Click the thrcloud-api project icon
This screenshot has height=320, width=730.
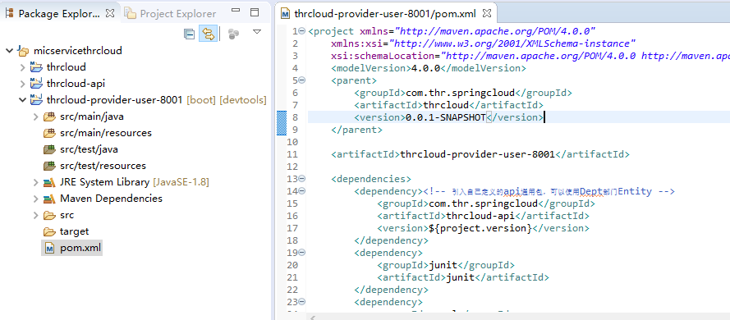coord(36,83)
